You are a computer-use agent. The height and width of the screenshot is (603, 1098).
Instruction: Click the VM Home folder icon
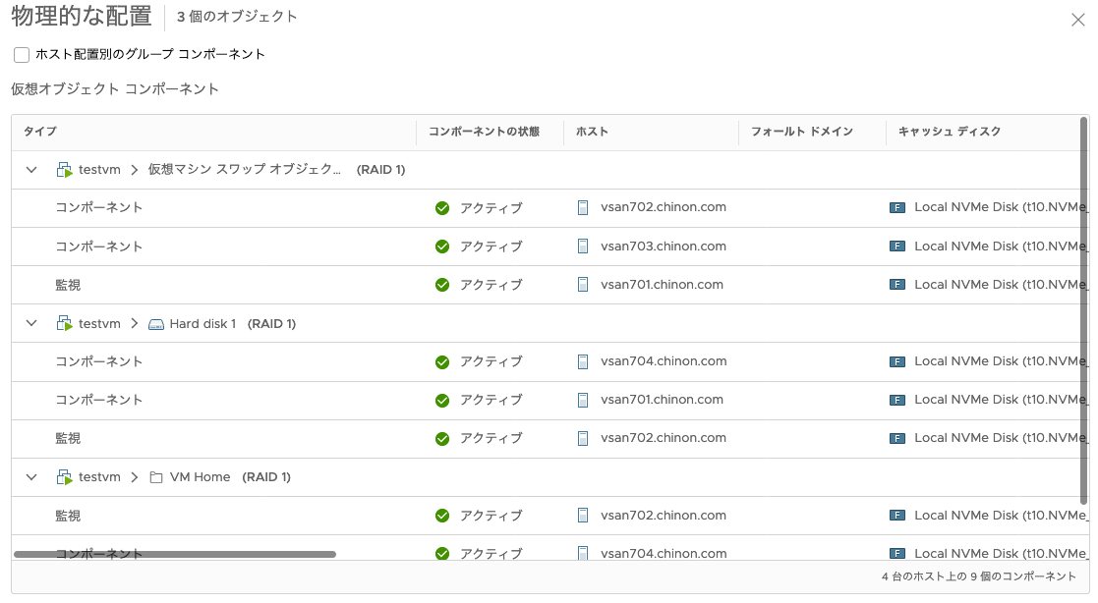(155, 477)
